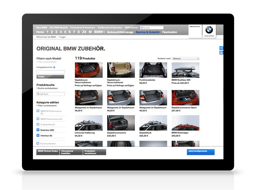The image size is (256, 190).
Task: Select the Faszination navigation tab
Action: [x=169, y=32]
